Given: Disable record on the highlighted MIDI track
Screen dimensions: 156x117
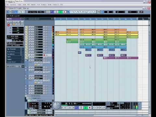Looking at the screenshot, I should (44, 55).
